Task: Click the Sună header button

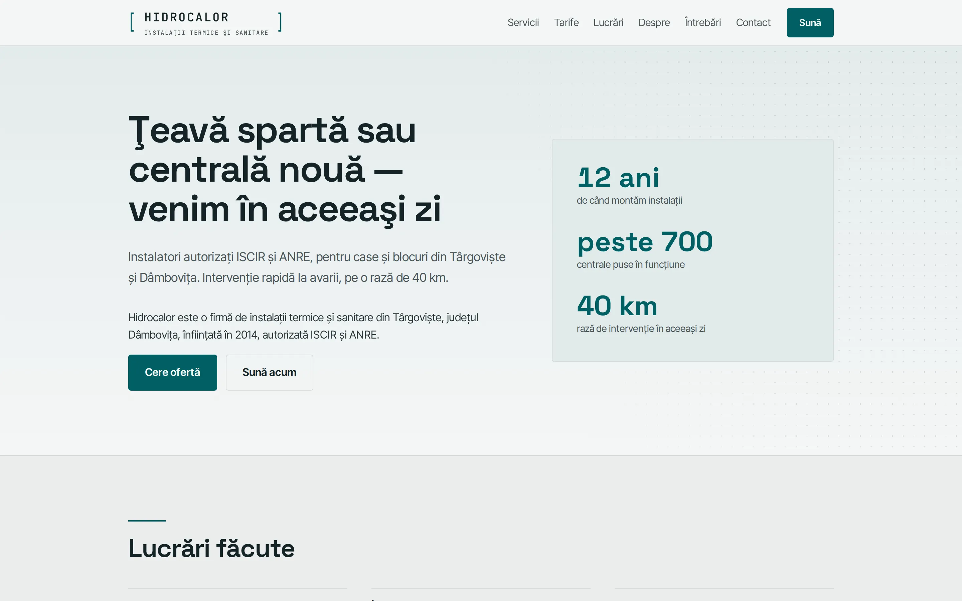Action: coord(810,23)
